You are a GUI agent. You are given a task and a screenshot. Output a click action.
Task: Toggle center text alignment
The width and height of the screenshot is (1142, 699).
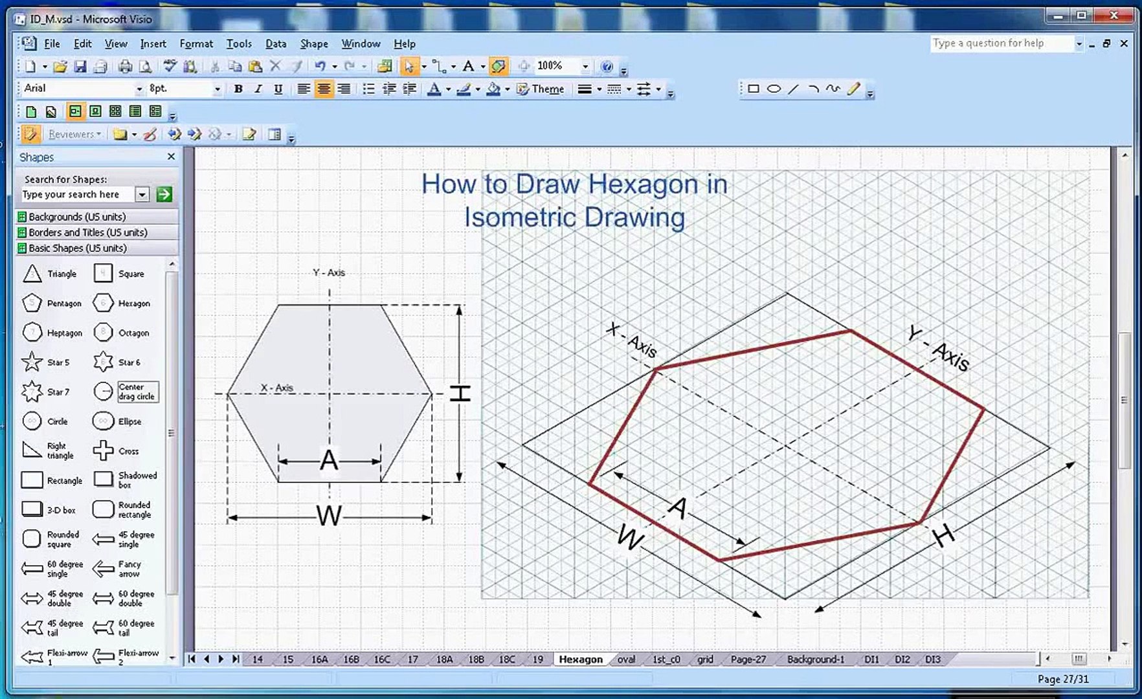pyautogui.click(x=324, y=89)
